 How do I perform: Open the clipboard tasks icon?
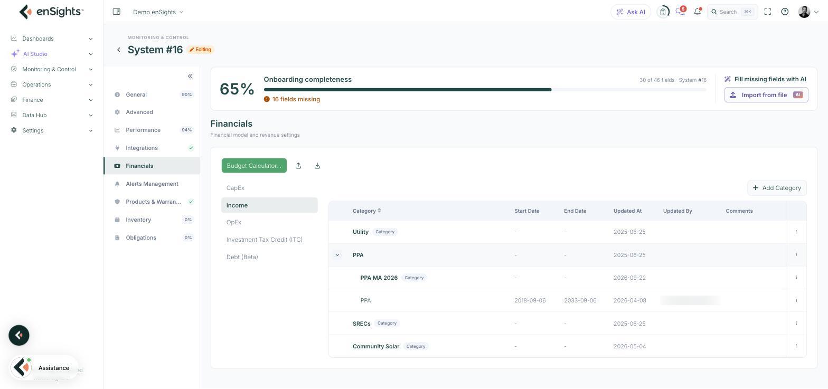[x=663, y=12]
